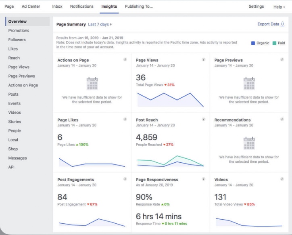Click info icon on Actions on Page card
The image size is (292, 235).
click(x=125, y=59)
